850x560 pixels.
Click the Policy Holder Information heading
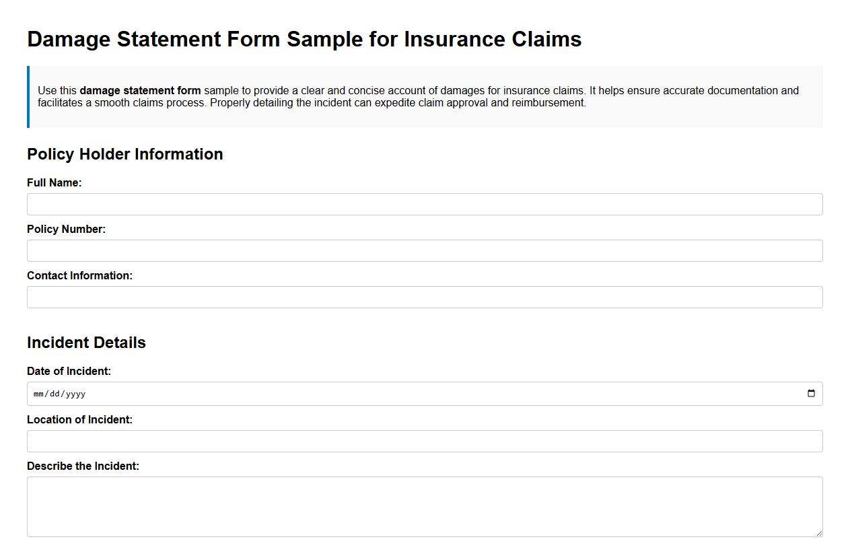coord(125,154)
